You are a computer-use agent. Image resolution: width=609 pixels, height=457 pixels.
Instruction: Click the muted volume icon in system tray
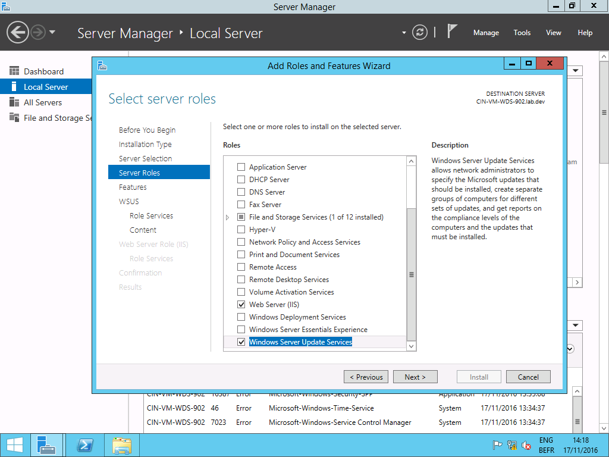pyautogui.click(x=526, y=445)
